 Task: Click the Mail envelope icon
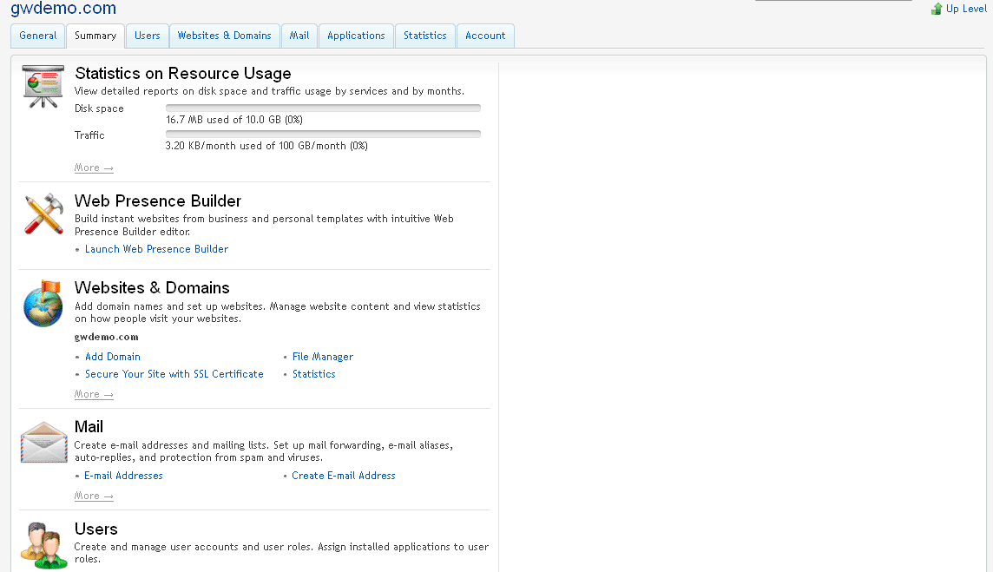pos(43,443)
